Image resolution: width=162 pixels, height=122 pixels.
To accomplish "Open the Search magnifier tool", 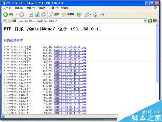I will pyautogui.click(x=51, y=14).
